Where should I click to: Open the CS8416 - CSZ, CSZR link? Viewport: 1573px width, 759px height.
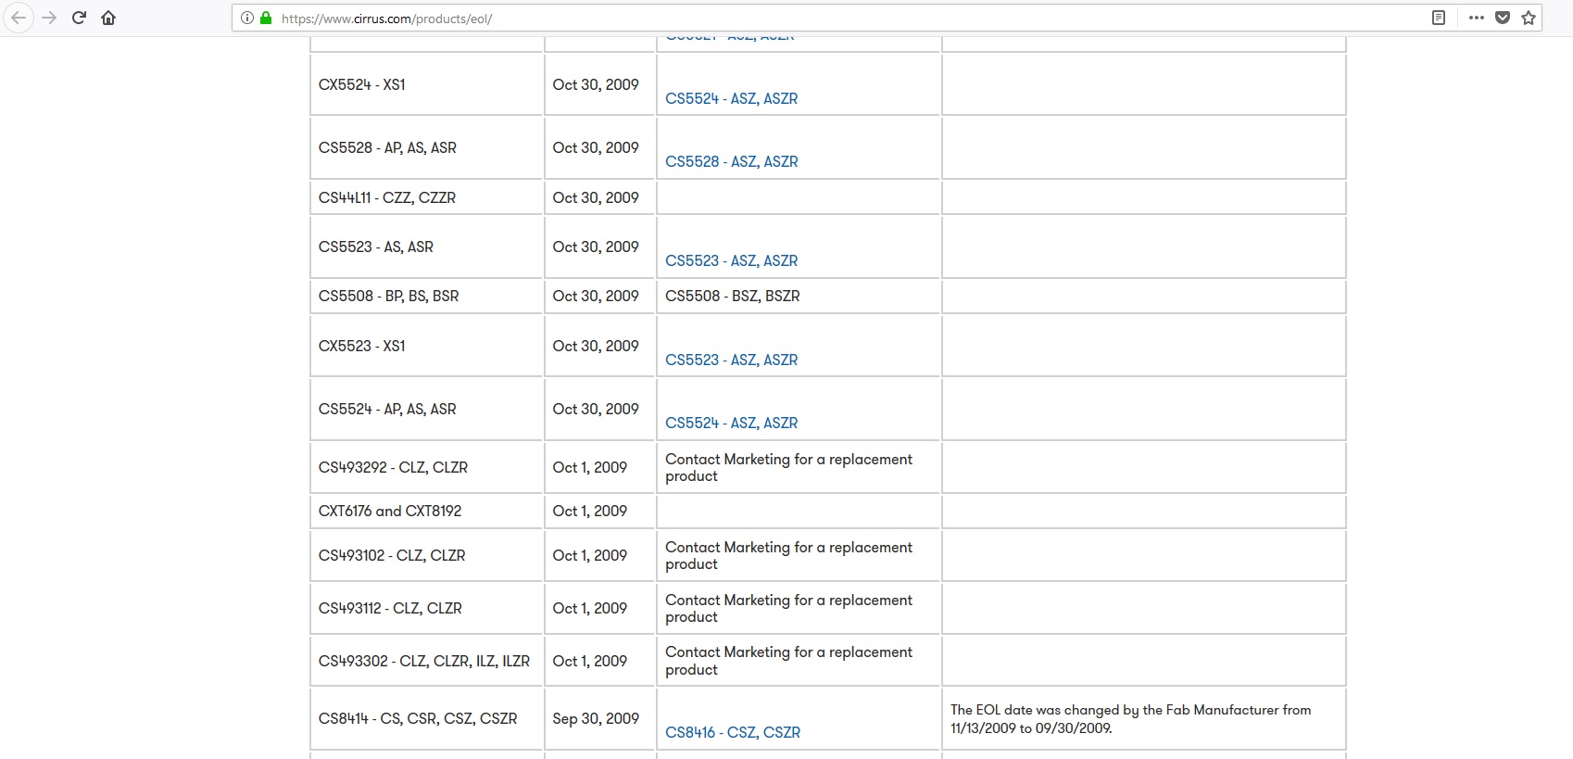[x=732, y=732]
